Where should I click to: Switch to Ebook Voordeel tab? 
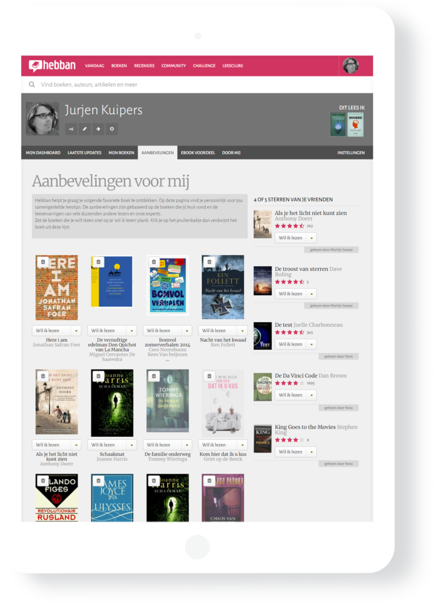[198, 153]
